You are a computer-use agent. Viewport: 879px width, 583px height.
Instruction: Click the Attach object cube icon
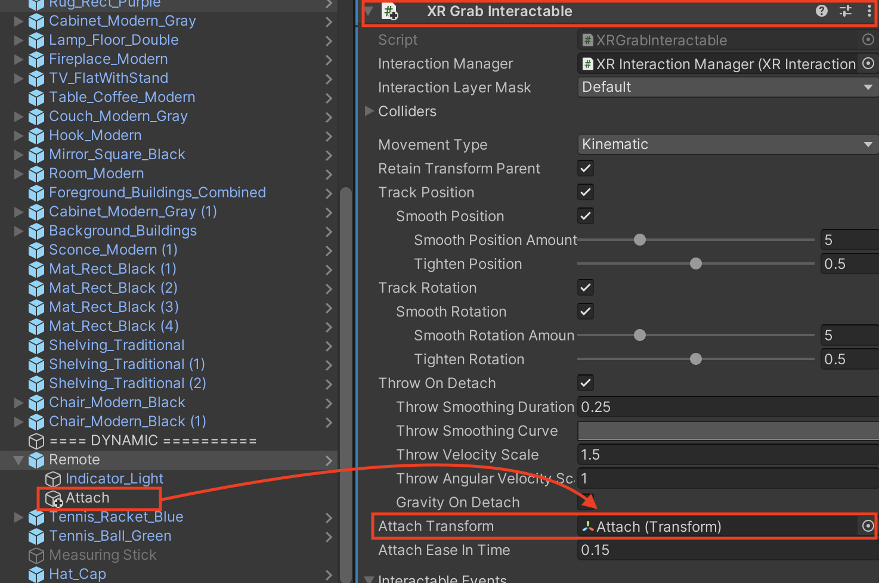coord(54,498)
